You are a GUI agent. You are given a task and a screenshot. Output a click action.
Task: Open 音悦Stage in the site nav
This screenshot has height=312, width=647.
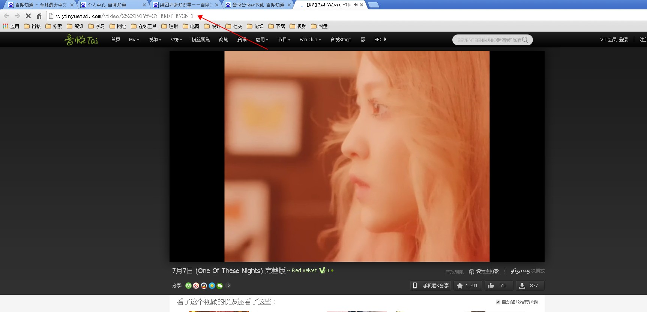(x=341, y=40)
